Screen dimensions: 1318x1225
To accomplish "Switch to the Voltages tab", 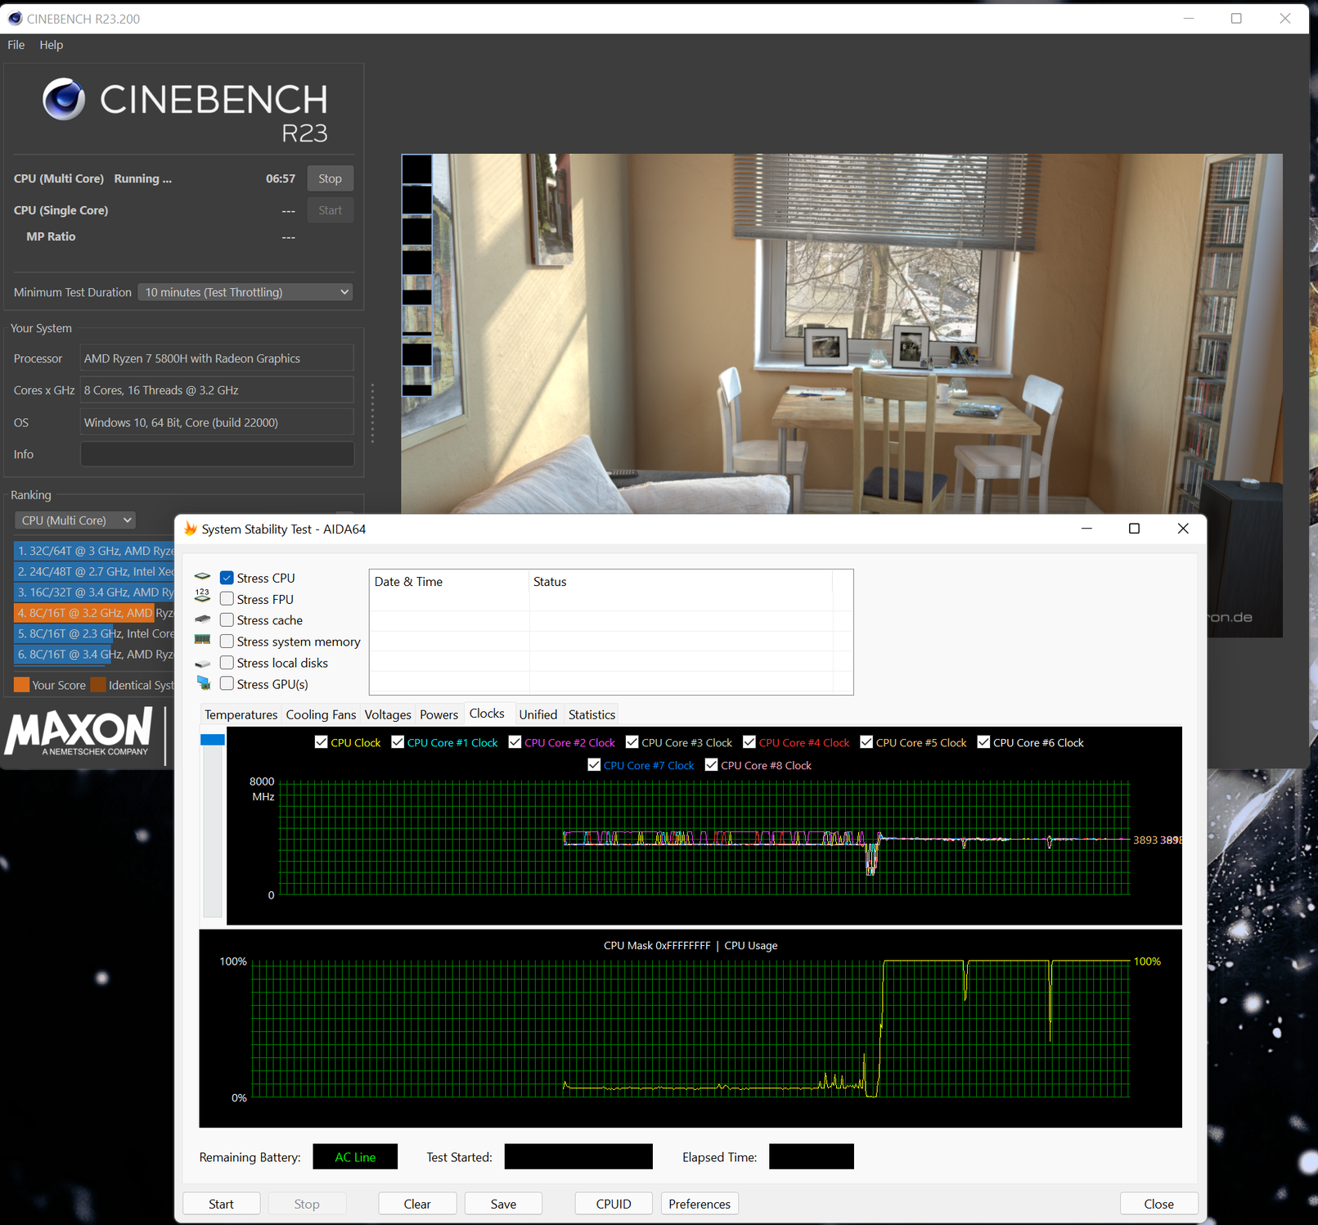I will click(388, 714).
